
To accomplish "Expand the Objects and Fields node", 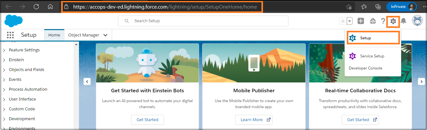I will [4, 70].
